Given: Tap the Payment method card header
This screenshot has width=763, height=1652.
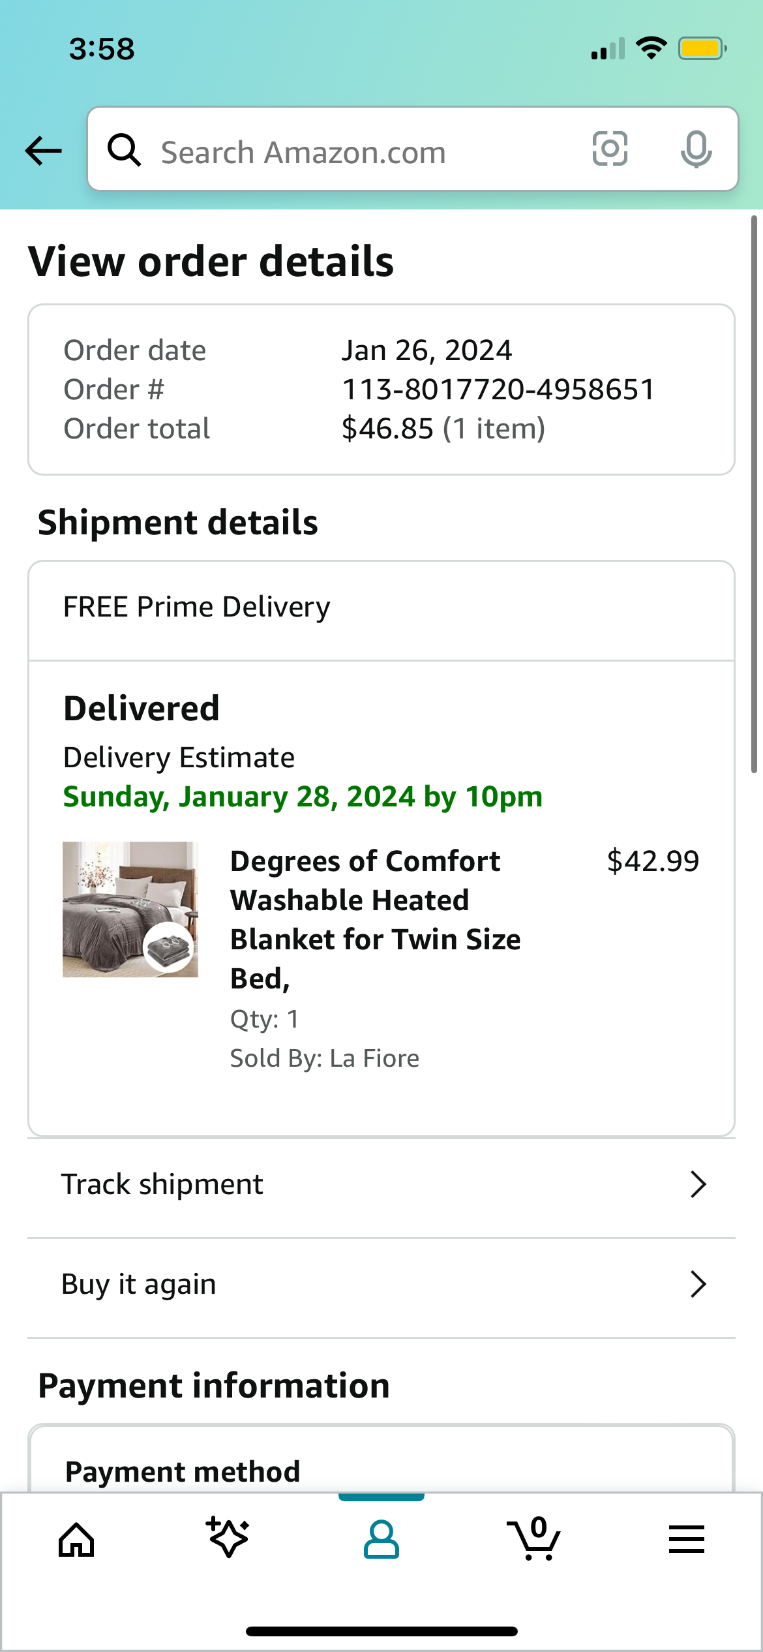Looking at the screenshot, I should [x=183, y=1471].
